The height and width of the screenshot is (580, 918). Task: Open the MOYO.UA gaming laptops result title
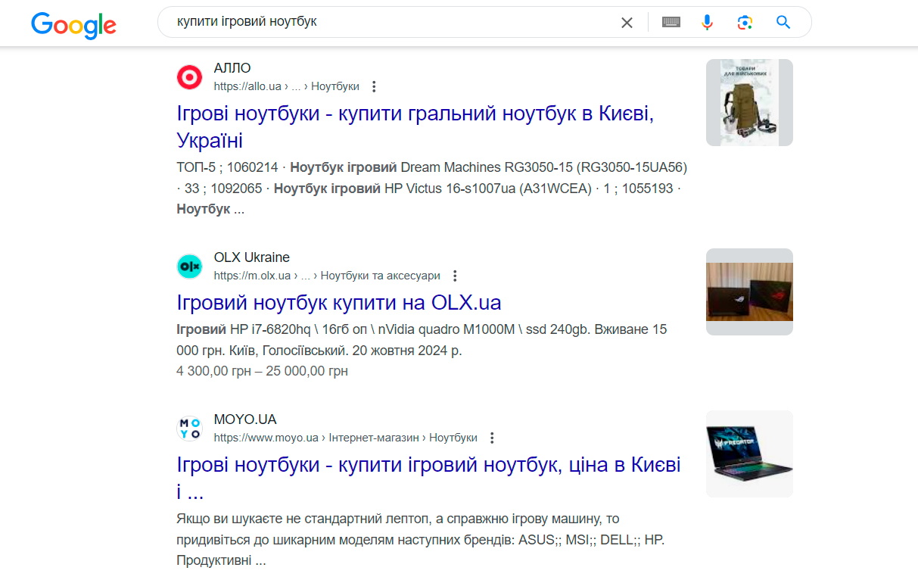click(428, 479)
